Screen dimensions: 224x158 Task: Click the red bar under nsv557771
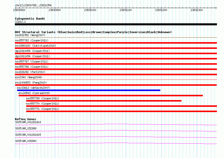(x=122, y=111)
